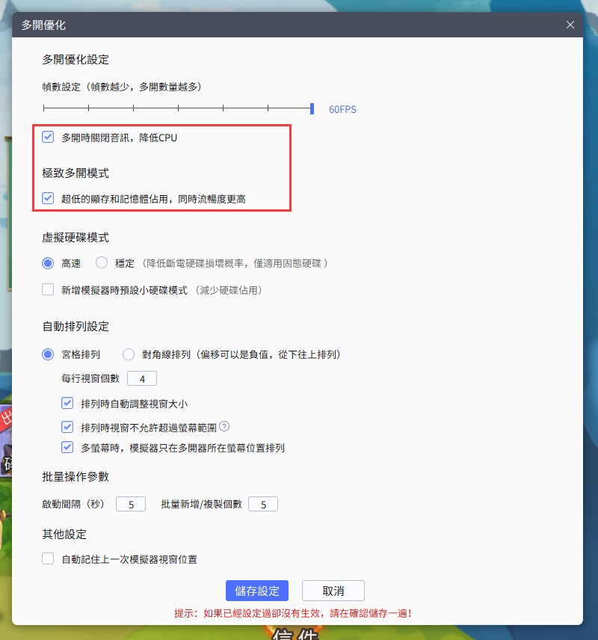Select 宮格排列 arrangement option

48,354
